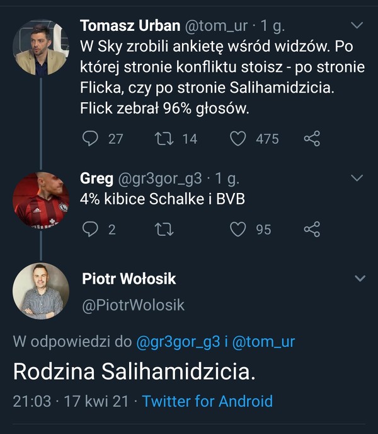378x434 pixels.
Task: Open Tomasz Urban's profile picture
Action: coord(41,47)
